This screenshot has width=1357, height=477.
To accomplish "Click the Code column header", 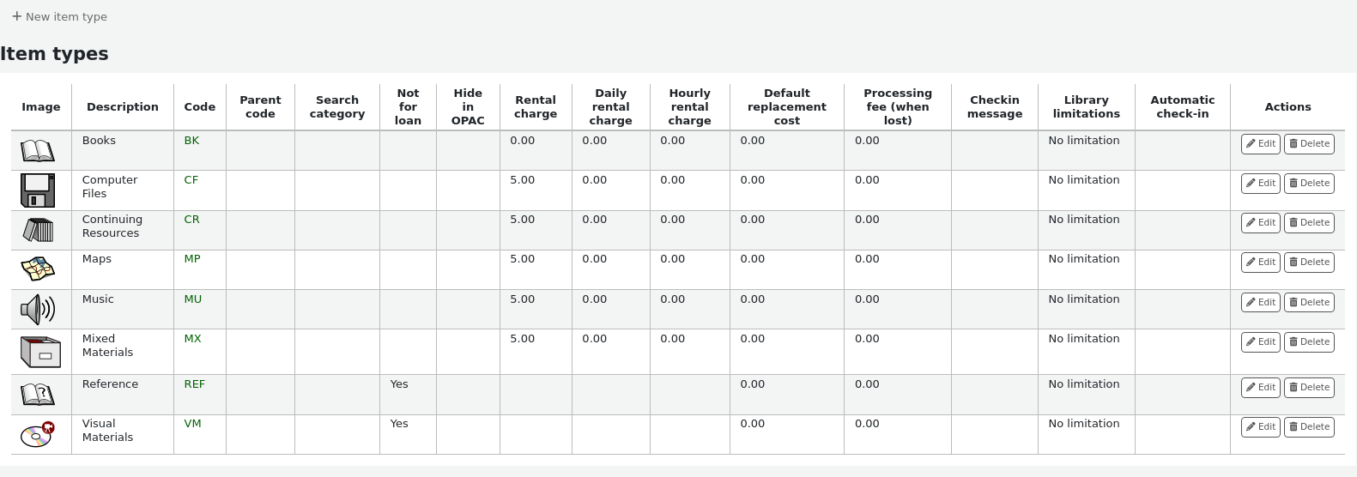I will [x=200, y=107].
